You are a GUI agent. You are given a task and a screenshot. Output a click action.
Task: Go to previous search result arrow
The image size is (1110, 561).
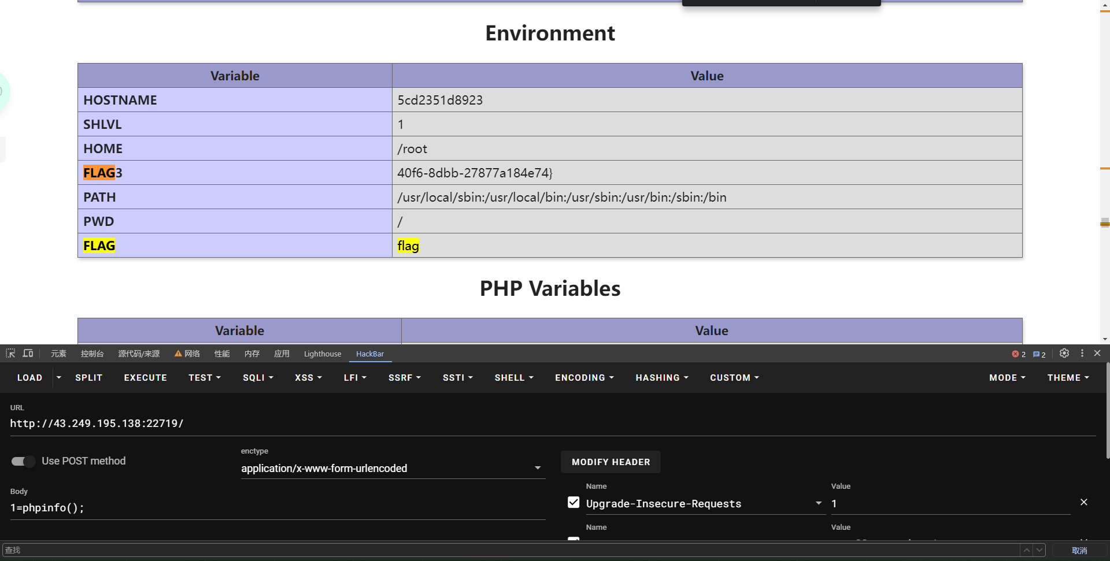(x=1026, y=550)
